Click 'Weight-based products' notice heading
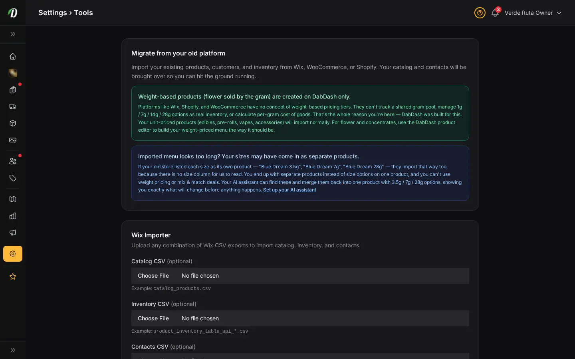Screen dimensions: 575x359 (244, 97)
